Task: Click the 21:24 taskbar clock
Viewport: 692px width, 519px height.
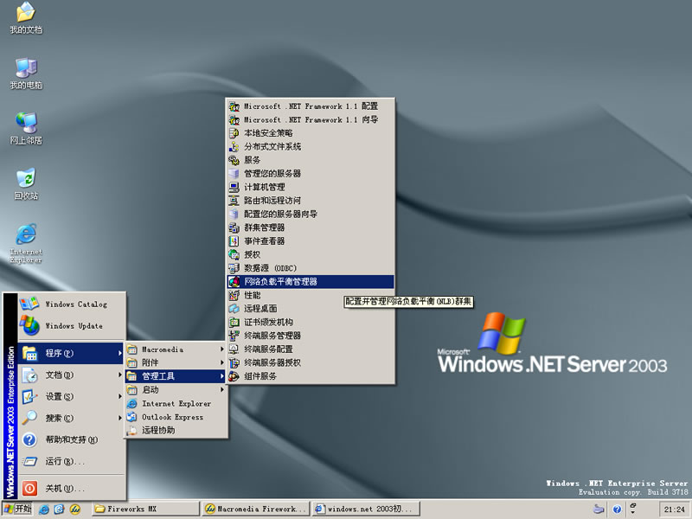Action: pos(675,509)
